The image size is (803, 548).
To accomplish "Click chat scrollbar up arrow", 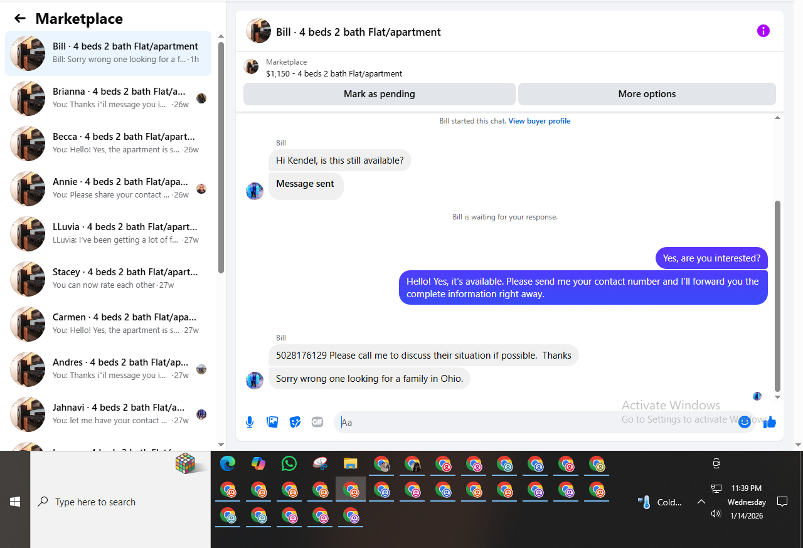I will pos(778,118).
